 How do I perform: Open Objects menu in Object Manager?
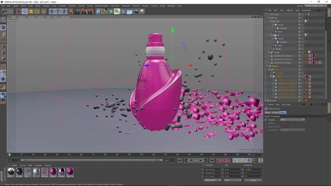point(290,10)
